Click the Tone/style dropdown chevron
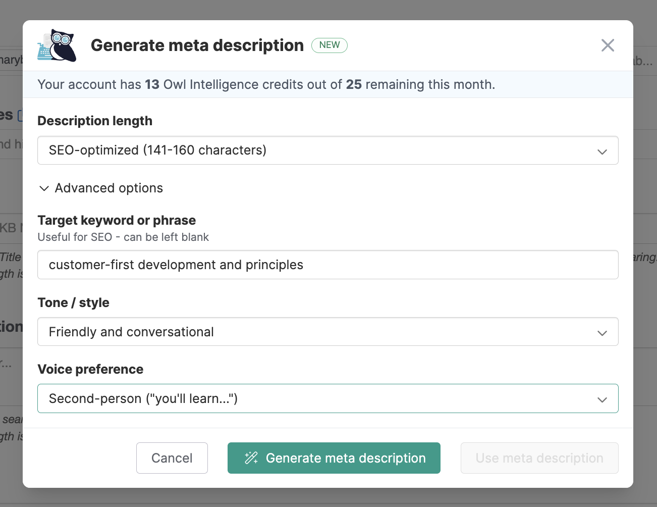 pyautogui.click(x=602, y=333)
